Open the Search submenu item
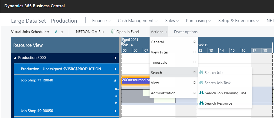 pyautogui.click(x=174, y=72)
